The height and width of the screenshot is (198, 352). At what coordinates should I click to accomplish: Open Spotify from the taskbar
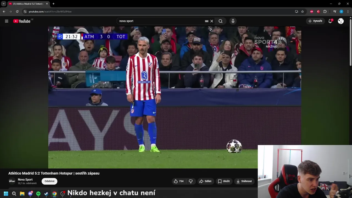(38, 194)
